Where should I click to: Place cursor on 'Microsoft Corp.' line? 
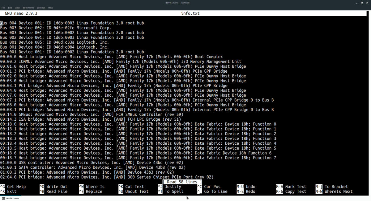point(56,28)
